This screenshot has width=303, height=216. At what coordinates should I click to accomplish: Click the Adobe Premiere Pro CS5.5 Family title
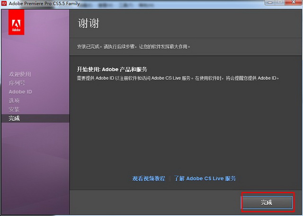point(44,3)
